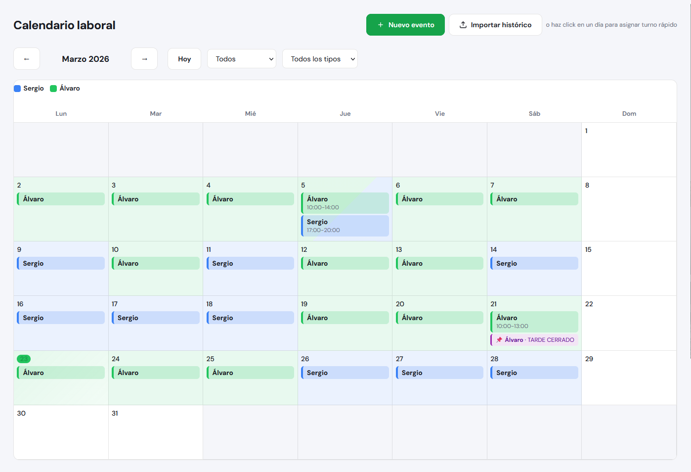Click Álvaro's 10:00–13:00 event on March 21

534,321
